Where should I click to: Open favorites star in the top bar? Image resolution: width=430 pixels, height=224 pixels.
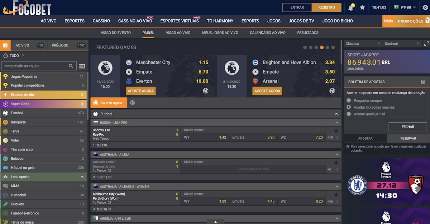(362, 8)
